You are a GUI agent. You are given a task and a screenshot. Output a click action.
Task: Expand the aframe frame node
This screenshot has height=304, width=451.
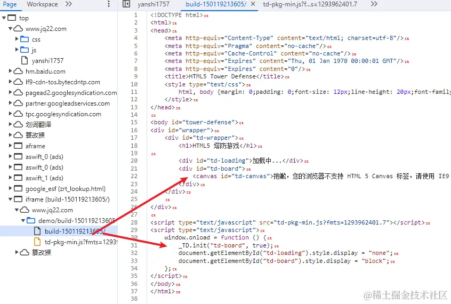10,146
